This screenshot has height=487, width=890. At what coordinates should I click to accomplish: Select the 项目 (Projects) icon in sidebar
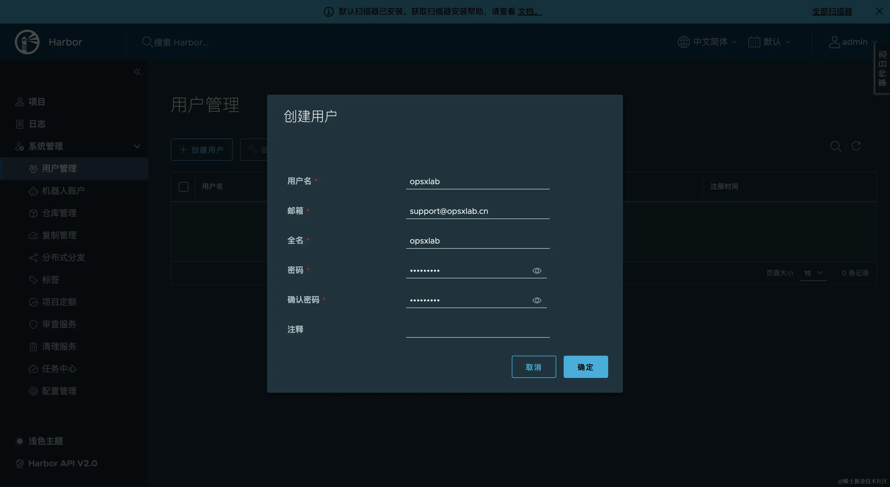(x=20, y=102)
